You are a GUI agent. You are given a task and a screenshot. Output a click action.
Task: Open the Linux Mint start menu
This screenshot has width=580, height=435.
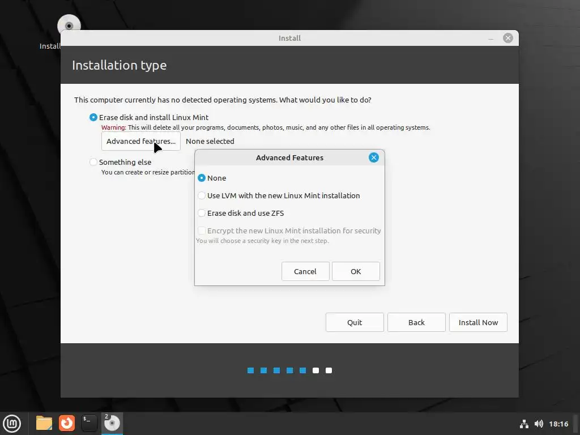[12, 423]
